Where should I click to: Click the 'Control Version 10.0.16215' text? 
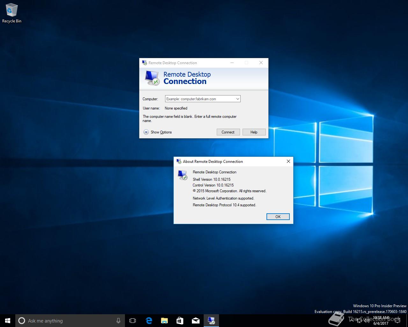(x=213, y=185)
